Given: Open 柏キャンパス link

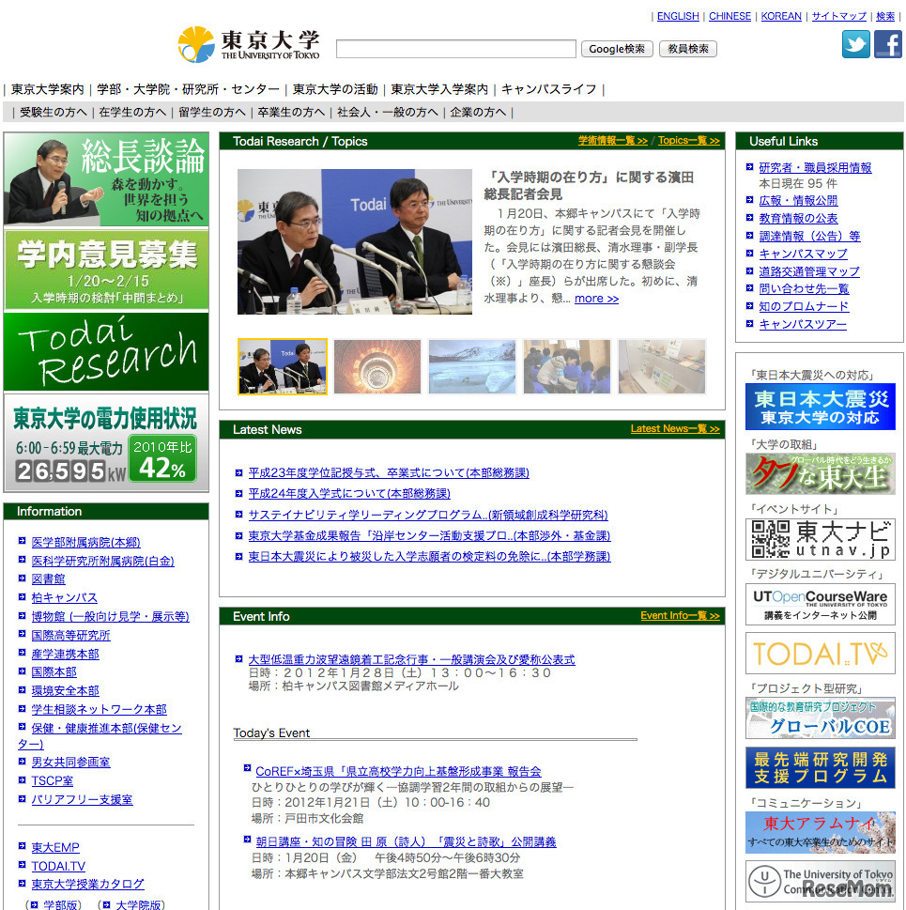Looking at the screenshot, I should click(x=65, y=598).
